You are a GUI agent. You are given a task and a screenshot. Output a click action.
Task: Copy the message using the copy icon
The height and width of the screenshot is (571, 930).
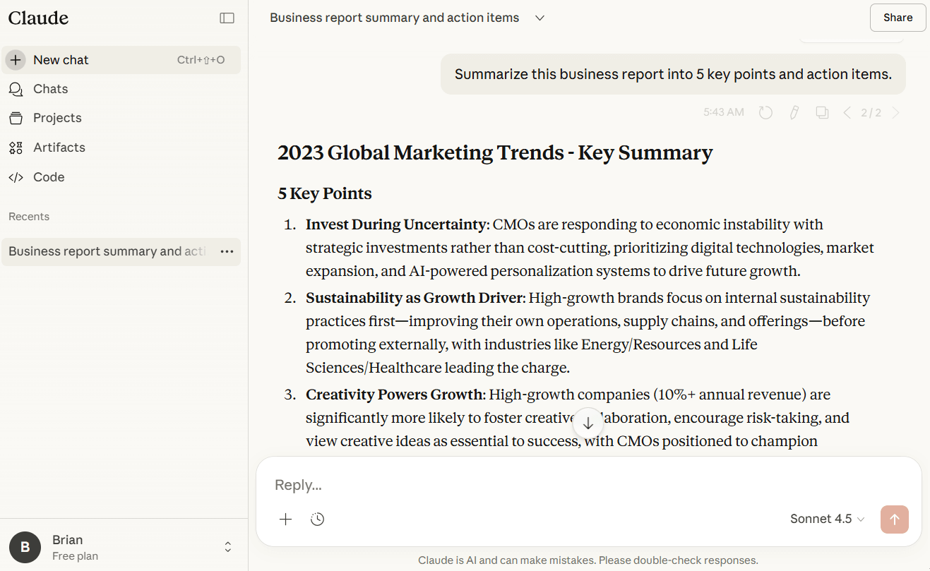822,113
